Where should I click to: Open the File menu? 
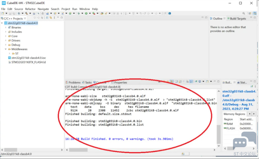coord(3,9)
